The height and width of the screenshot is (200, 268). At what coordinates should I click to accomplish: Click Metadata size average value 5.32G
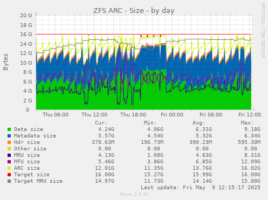click(204, 136)
